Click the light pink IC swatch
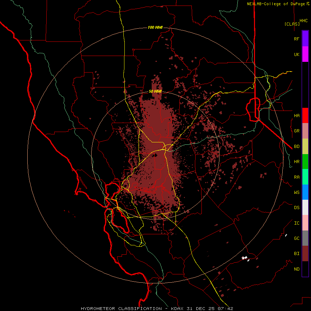Image resolution: width=311 pixels, height=311 pixels. 305,223
